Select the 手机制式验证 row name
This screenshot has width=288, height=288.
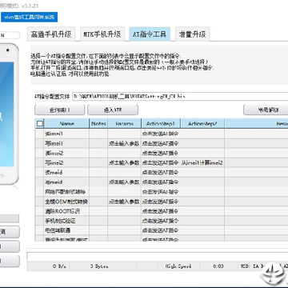click(x=60, y=221)
